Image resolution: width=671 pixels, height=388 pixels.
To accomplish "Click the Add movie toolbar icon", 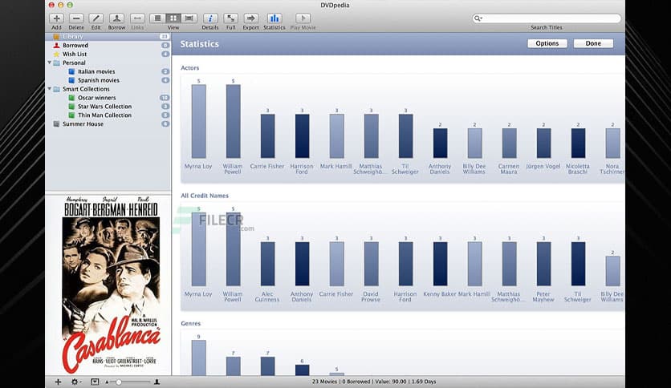I will point(56,18).
